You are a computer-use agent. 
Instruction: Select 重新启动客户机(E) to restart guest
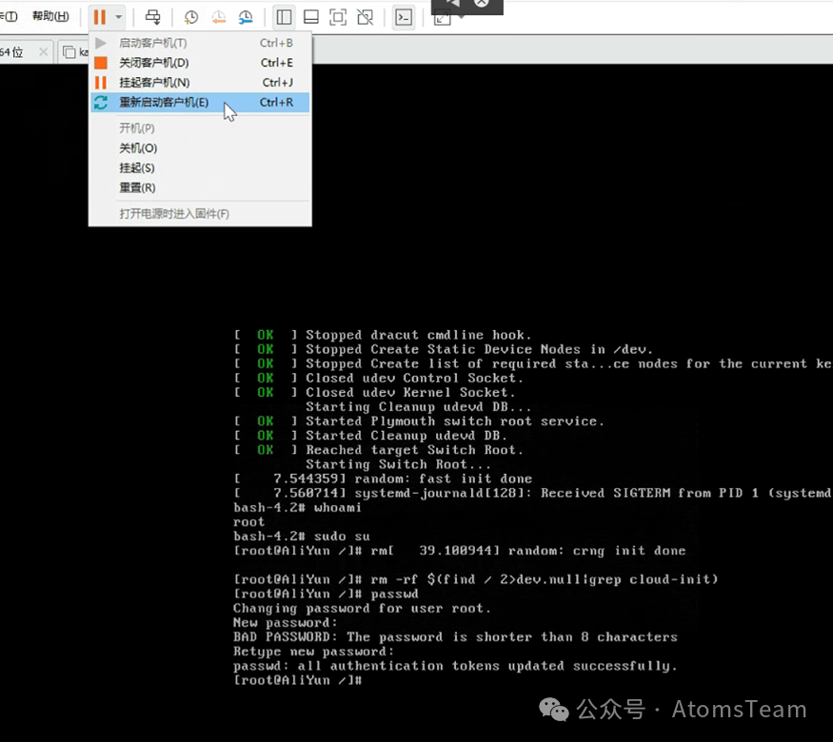pos(163,103)
